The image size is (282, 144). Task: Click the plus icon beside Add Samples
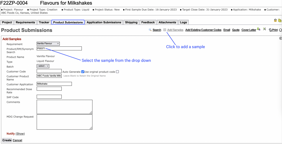pyautogui.click(x=165, y=30)
